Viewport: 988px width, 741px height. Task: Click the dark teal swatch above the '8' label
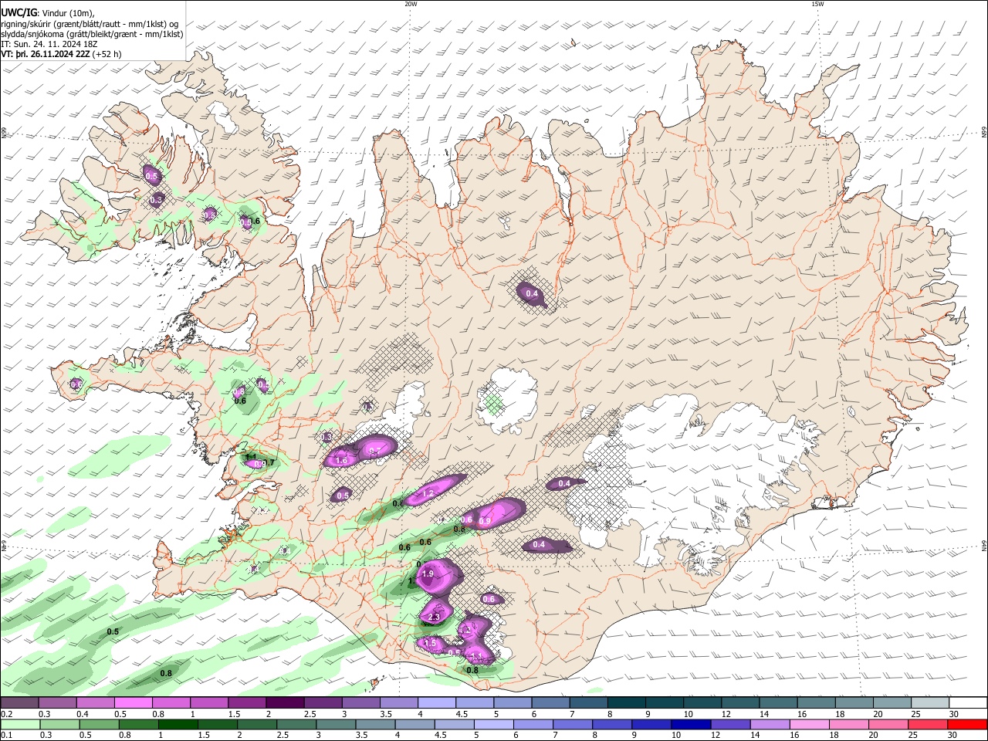pyautogui.click(x=625, y=703)
